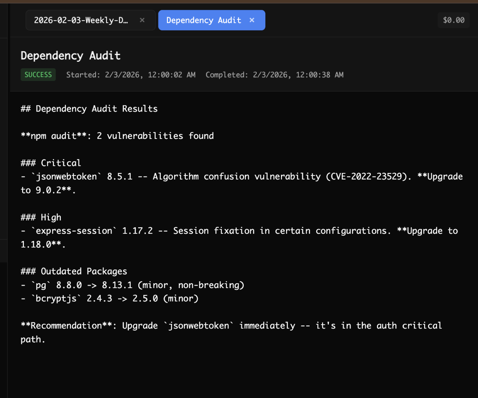Click the SUCCESS status badge
This screenshot has width=478, height=398.
click(x=38, y=74)
